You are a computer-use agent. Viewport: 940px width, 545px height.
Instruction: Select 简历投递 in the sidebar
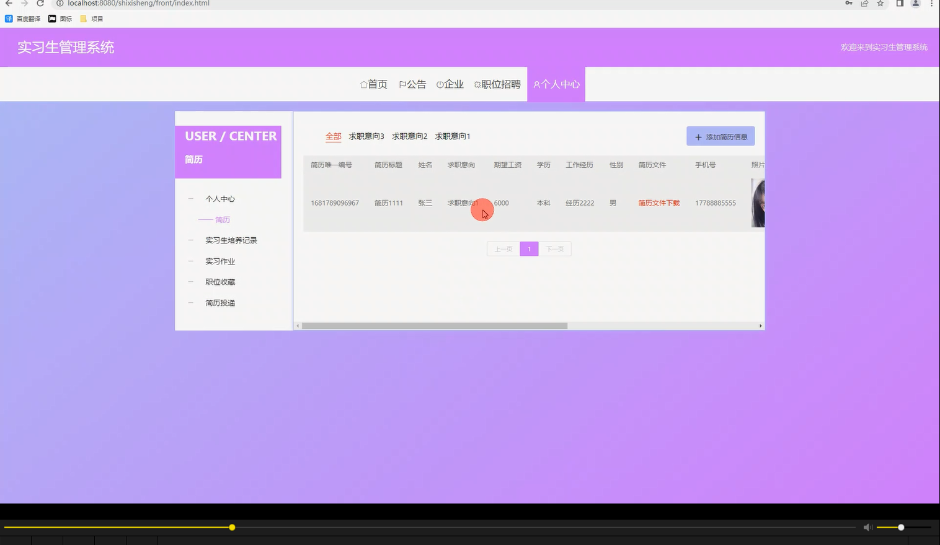coord(220,302)
